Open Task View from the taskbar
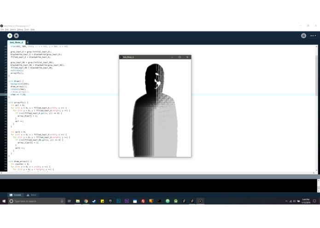Image resolution: width=320 pixels, height=228 pixels. pos(69,201)
